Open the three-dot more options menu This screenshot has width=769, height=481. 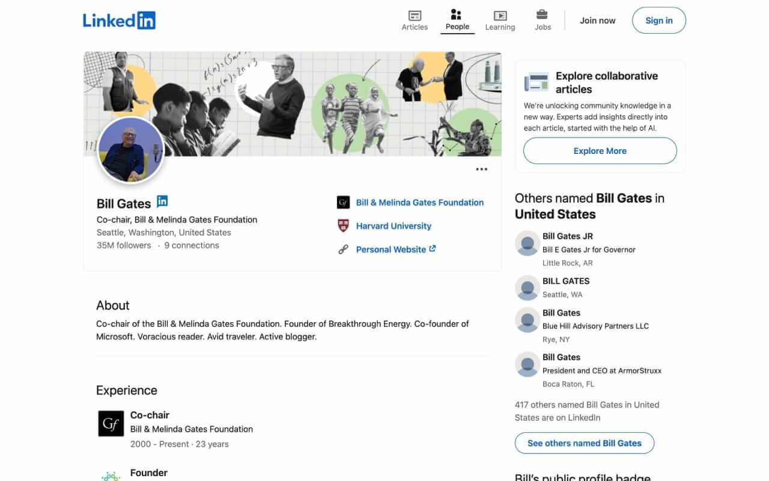point(481,170)
